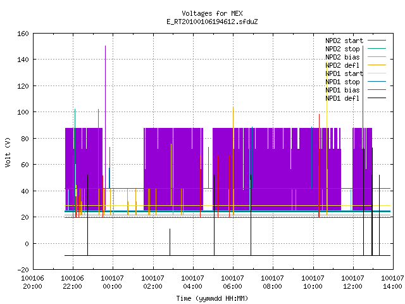
Task: Click the -20 y-axis tick label
Action: pyautogui.click(x=23, y=270)
